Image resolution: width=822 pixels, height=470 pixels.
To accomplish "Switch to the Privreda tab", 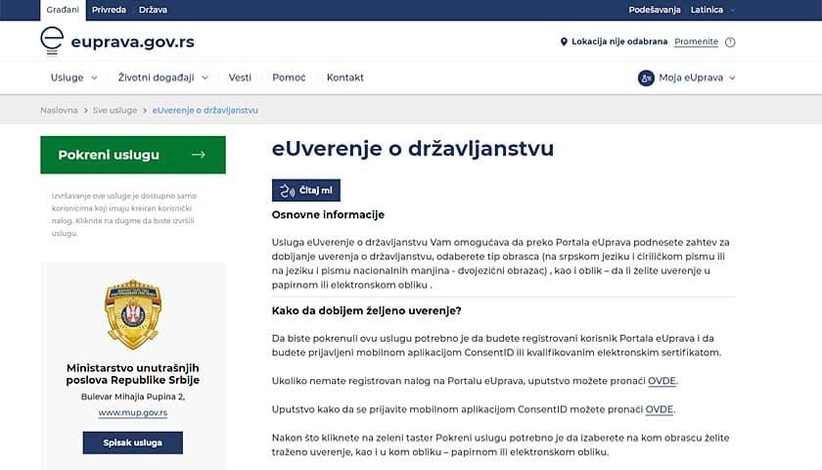I will point(109,10).
